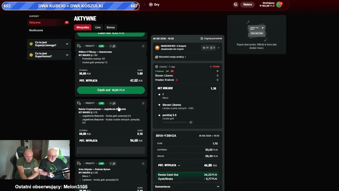
Task: Open details arrow for Willem II Tilburg bet
Action: pos(143,46)
